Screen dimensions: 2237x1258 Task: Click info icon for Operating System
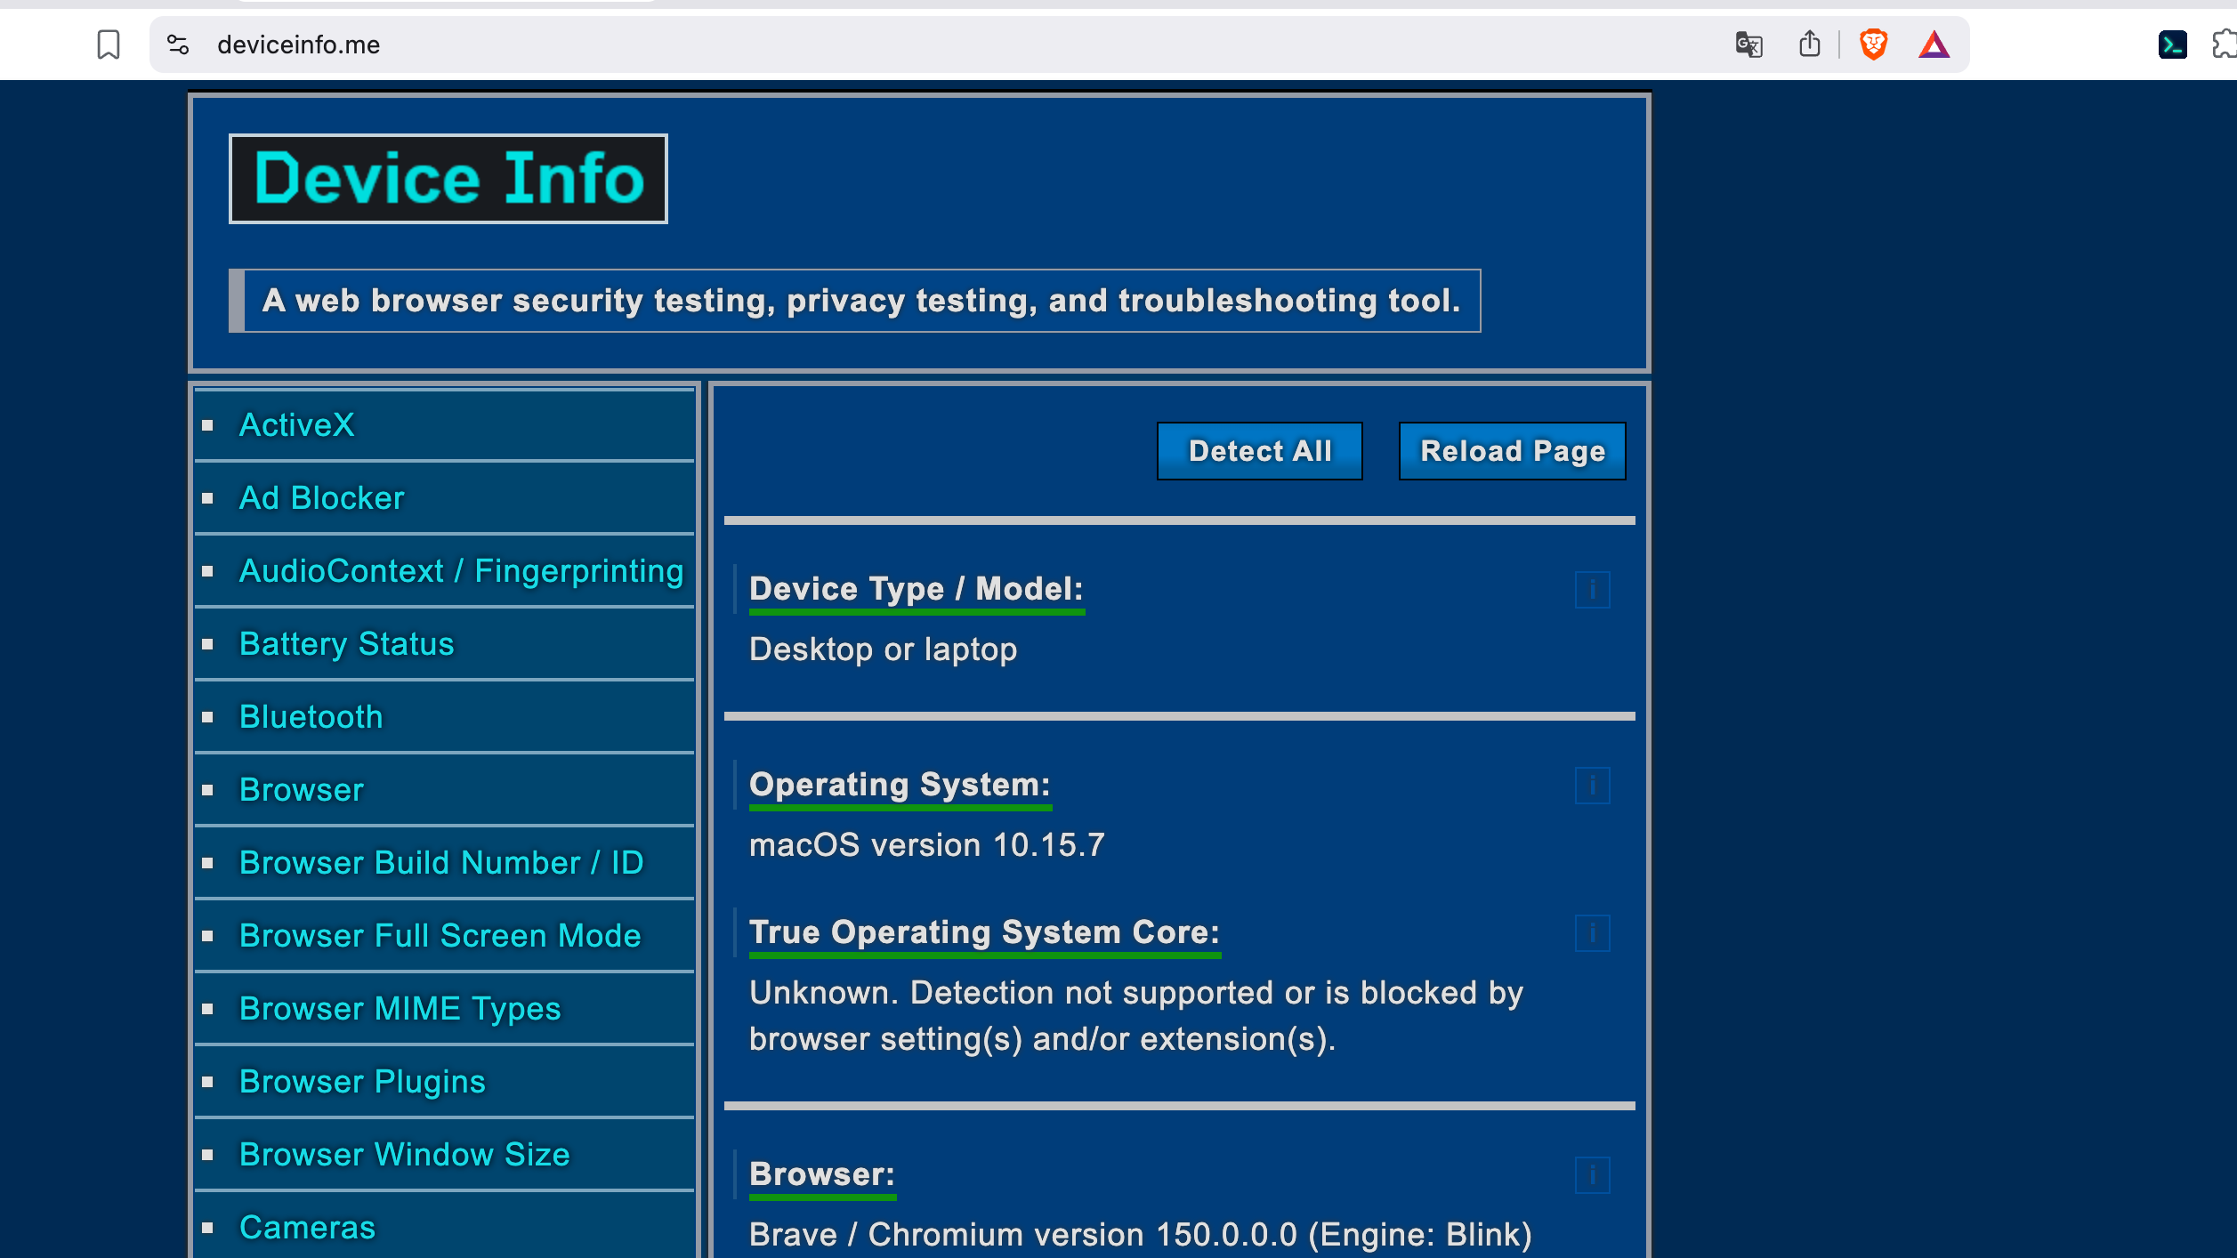[x=1592, y=786]
